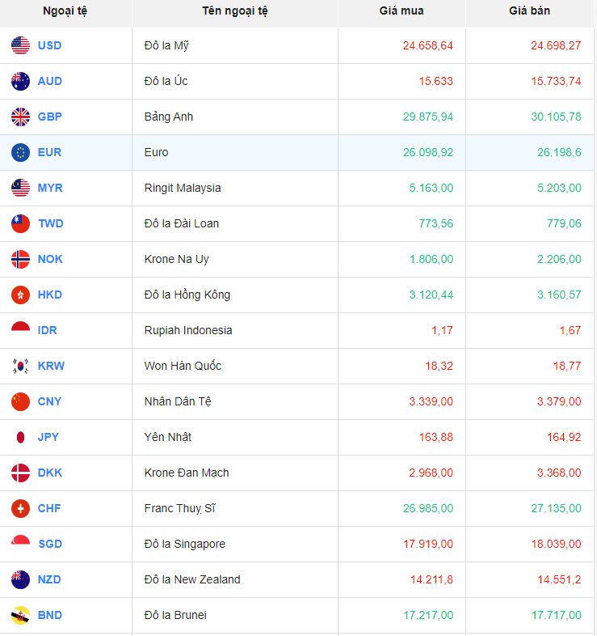Select the 'Krone Đan Mạch' name cell

click(187, 473)
